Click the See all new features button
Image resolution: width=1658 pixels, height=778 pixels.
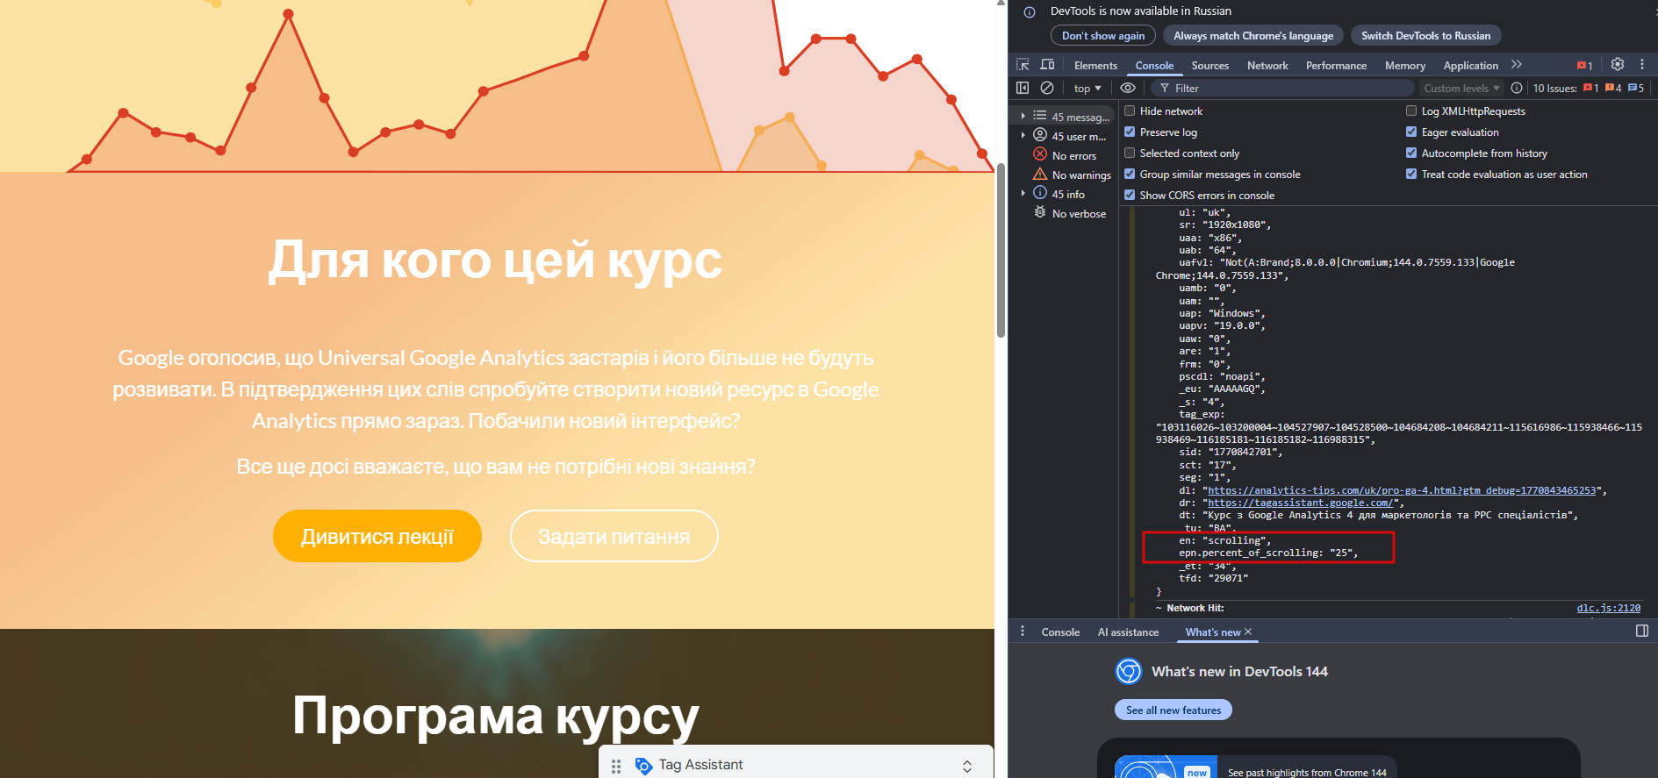1174,710
